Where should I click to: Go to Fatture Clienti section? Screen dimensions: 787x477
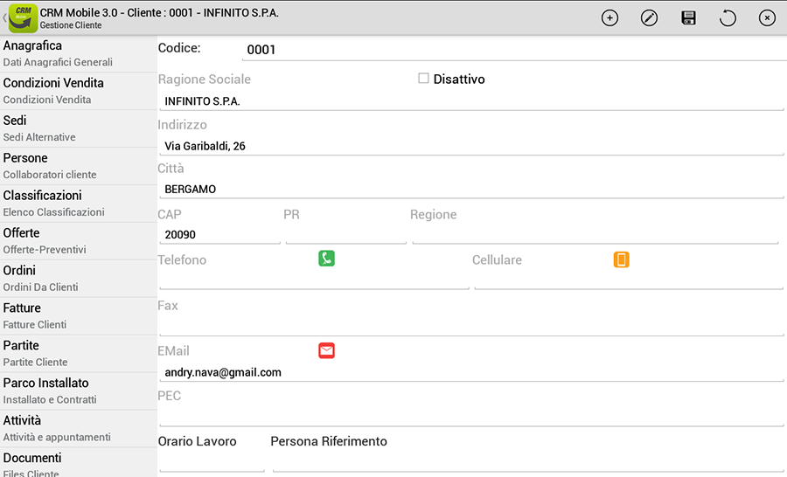click(79, 316)
